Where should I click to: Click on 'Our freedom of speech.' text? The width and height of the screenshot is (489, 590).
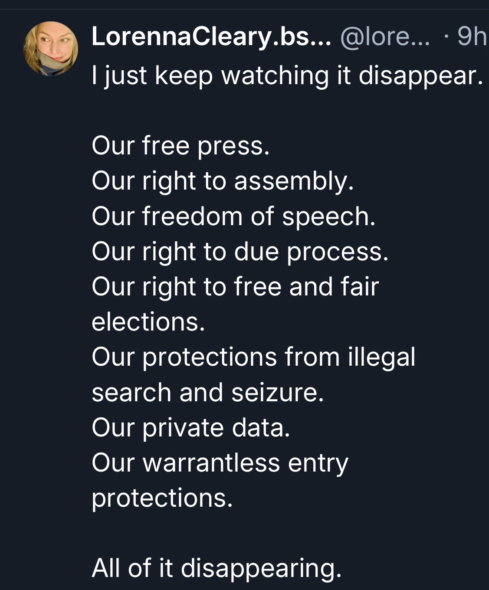pos(233,216)
